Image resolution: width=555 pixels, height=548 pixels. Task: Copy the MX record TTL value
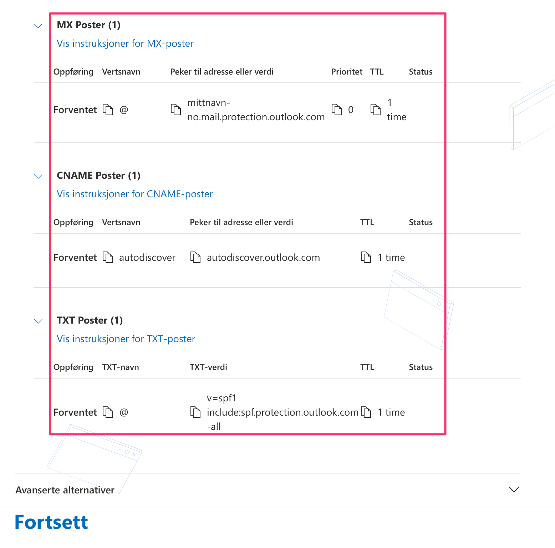(x=376, y=110)
